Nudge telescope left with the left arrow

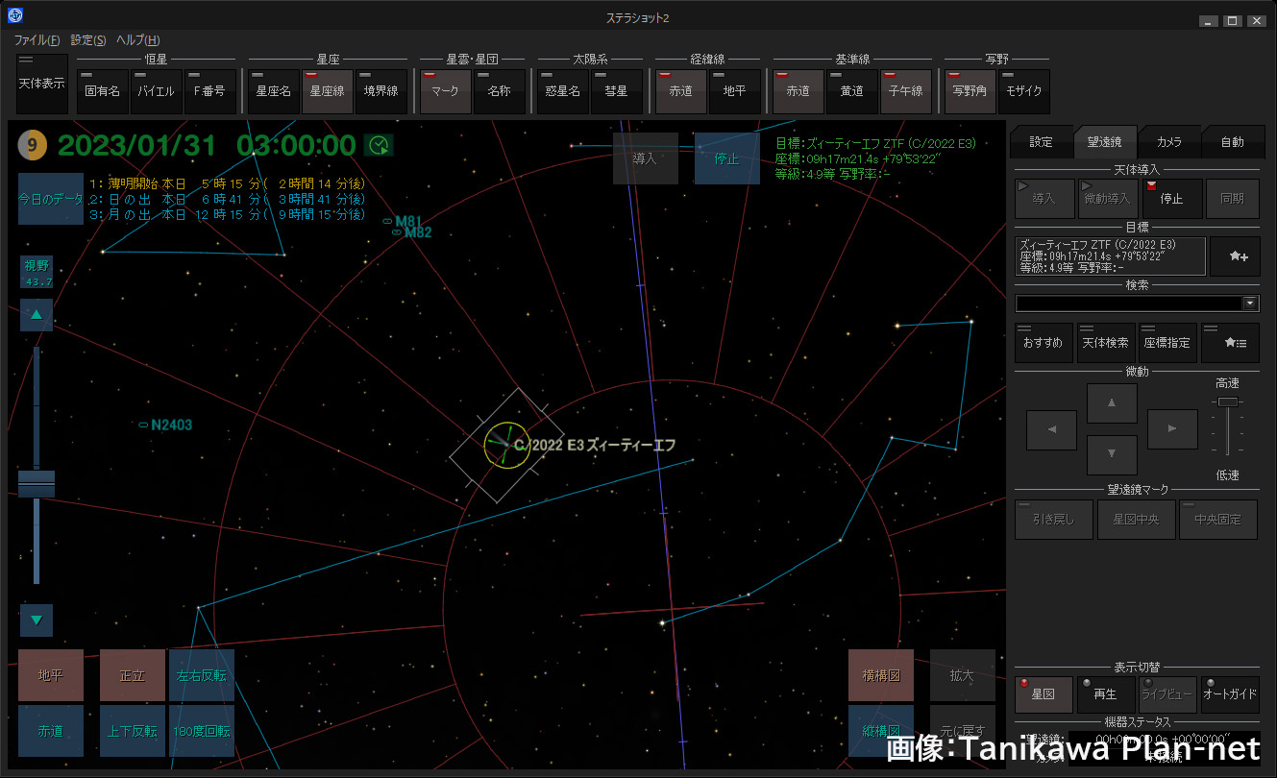coord(1051,429)
